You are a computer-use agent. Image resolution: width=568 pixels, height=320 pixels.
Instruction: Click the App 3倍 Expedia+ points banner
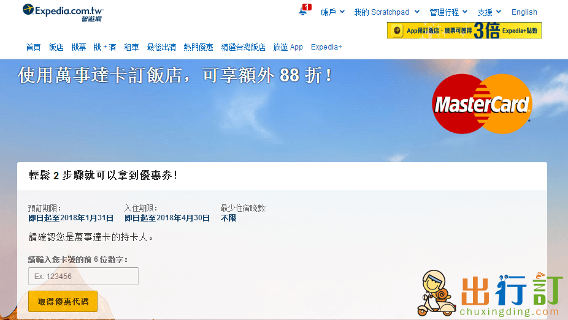pyautogui.click(x=464, y=31)
